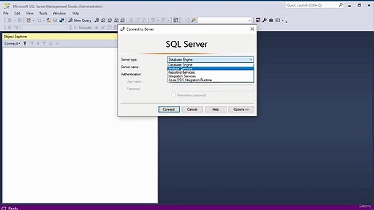Open the Window menu
The image size is (374, 210).
(x=59, y=13)
